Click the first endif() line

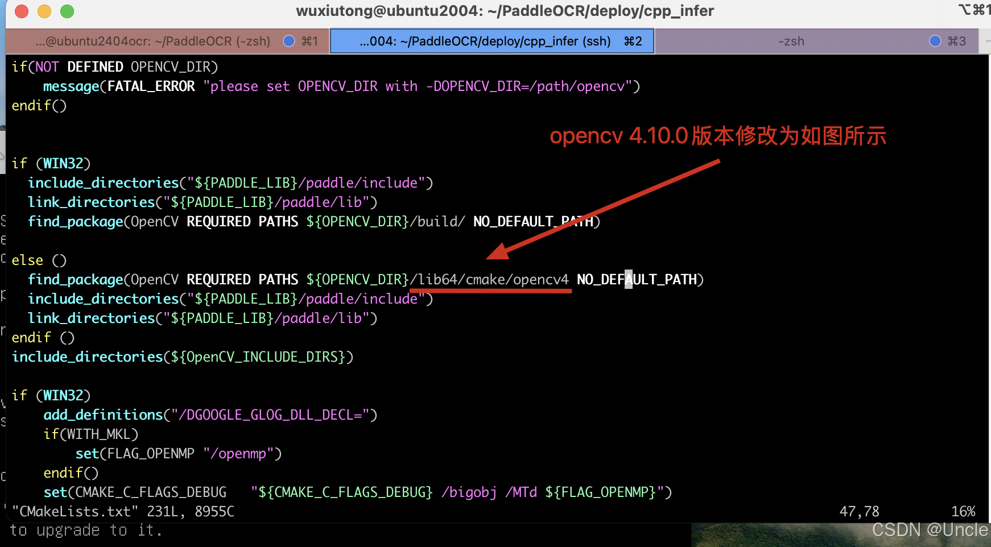tap(39, 106)
